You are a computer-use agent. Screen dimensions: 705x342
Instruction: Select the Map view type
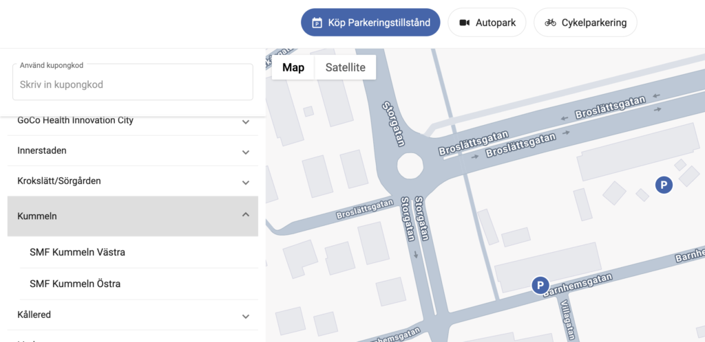pyautogui.click(x=293, y=67)
